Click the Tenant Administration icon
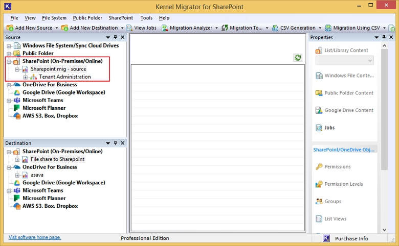The height and width of the screenshot is (246, 399). point(33,77)
